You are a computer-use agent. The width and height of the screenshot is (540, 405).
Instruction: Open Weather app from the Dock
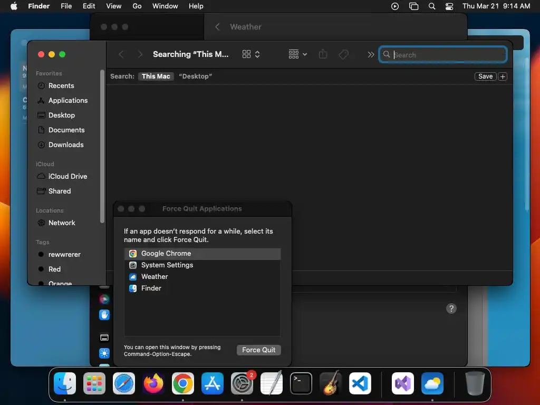[432, 383]
